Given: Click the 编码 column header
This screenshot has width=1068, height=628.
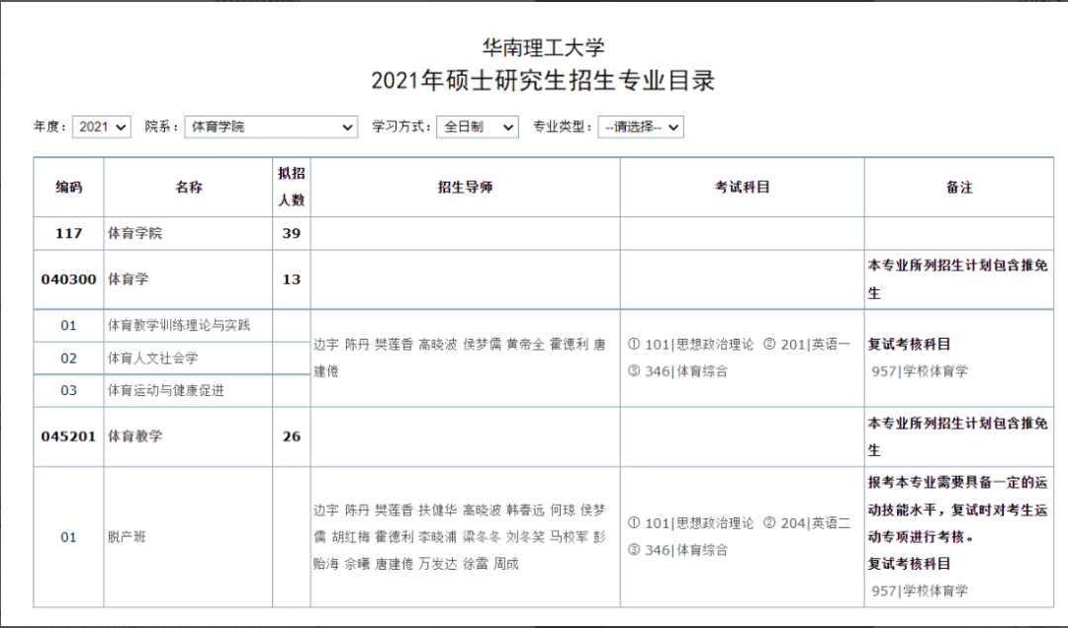Looking at the screenshot, I should click(69, 187).
